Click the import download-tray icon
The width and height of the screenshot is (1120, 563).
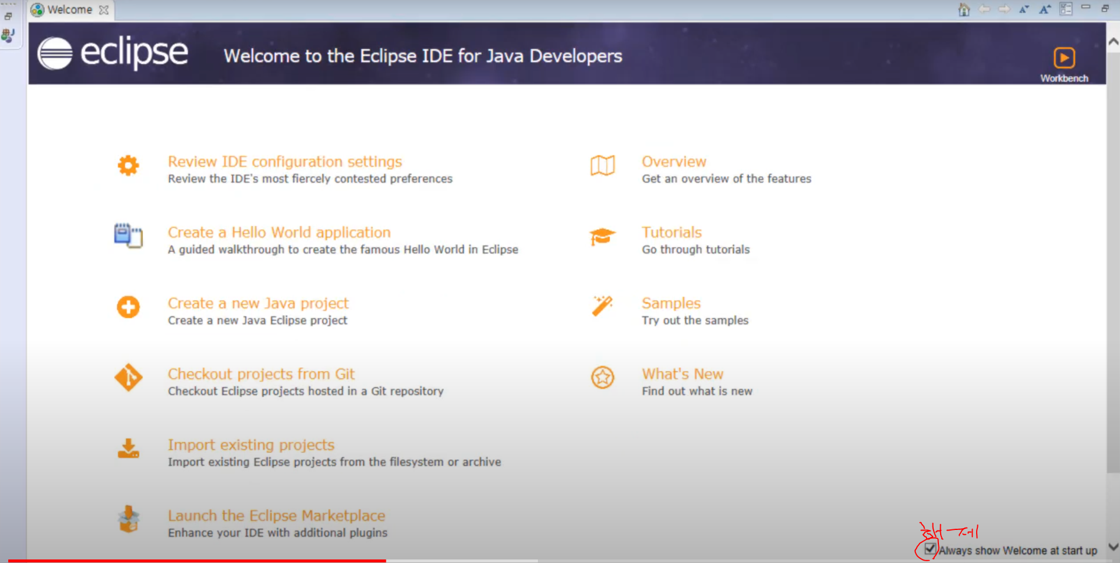(x=128, y=449)
